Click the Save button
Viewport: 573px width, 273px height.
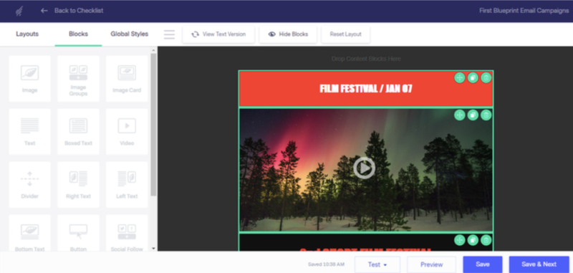[482, 264]
